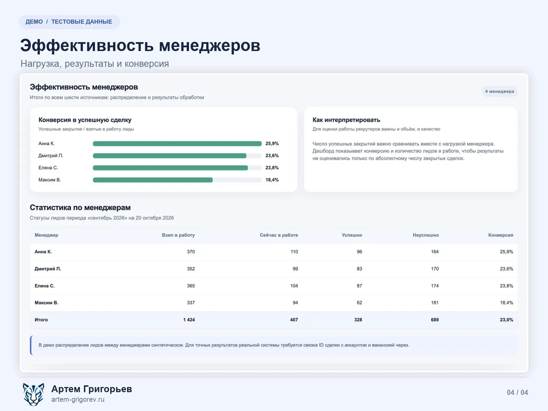548x411 pixels.
Task: Click the page counter '04 / 04'
Action: pos(517,393)
